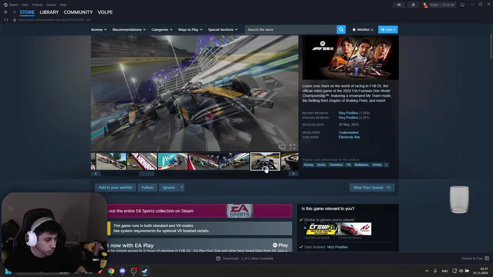Open the volume control in the system tray
This screenshot has height=277, width=493.
click(461, 271)
